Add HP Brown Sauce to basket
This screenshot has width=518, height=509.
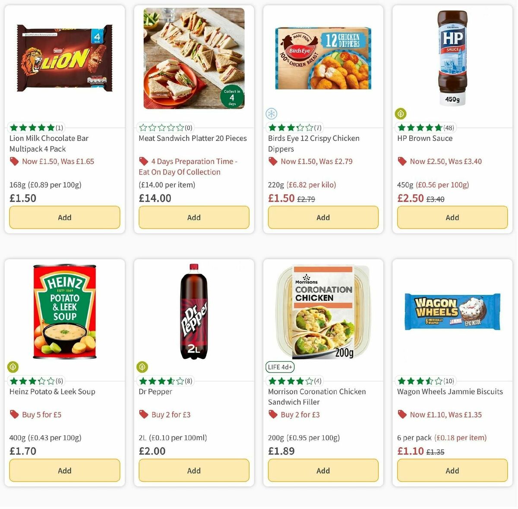point(452,217)
